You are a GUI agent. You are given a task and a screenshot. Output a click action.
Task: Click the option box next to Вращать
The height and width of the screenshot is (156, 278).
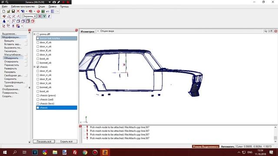[x=26, y=41]
